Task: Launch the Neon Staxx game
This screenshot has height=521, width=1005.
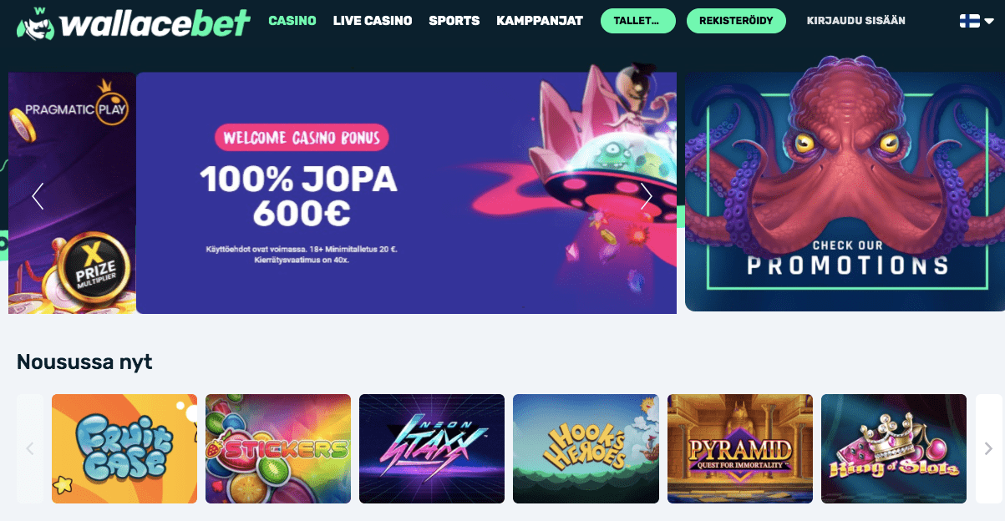Action: [432, 449]
